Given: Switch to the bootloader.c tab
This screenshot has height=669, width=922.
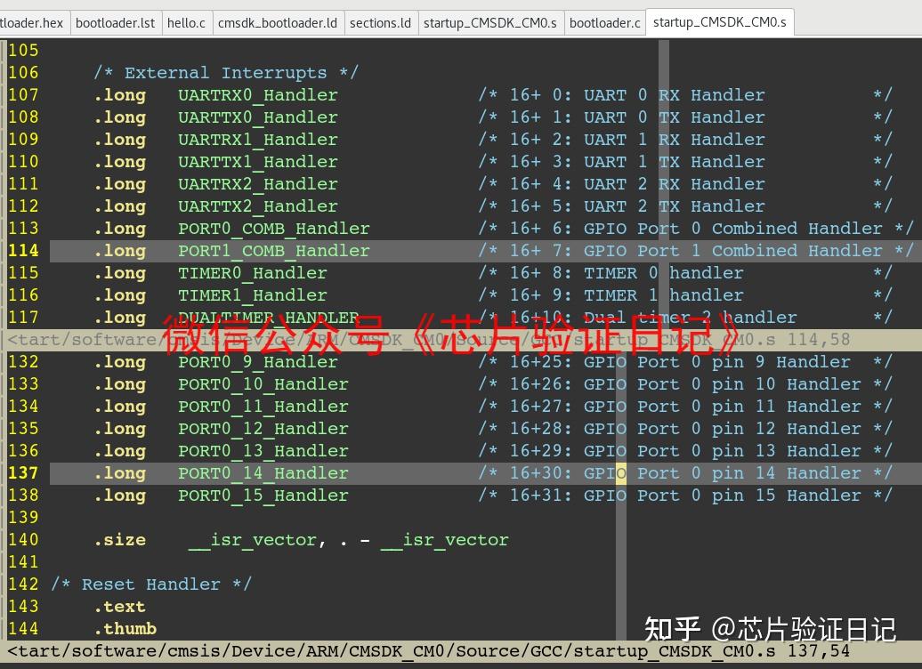Looking at the screenshot, I should click(x=604, y=22).
